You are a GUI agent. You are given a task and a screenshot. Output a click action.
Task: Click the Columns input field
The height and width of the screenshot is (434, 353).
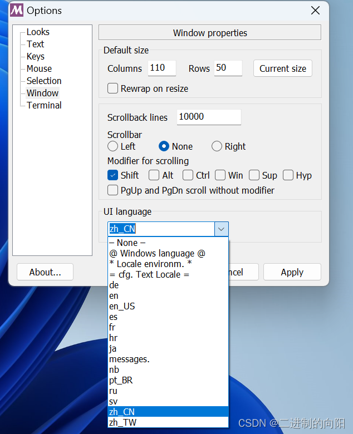(161, 68)
